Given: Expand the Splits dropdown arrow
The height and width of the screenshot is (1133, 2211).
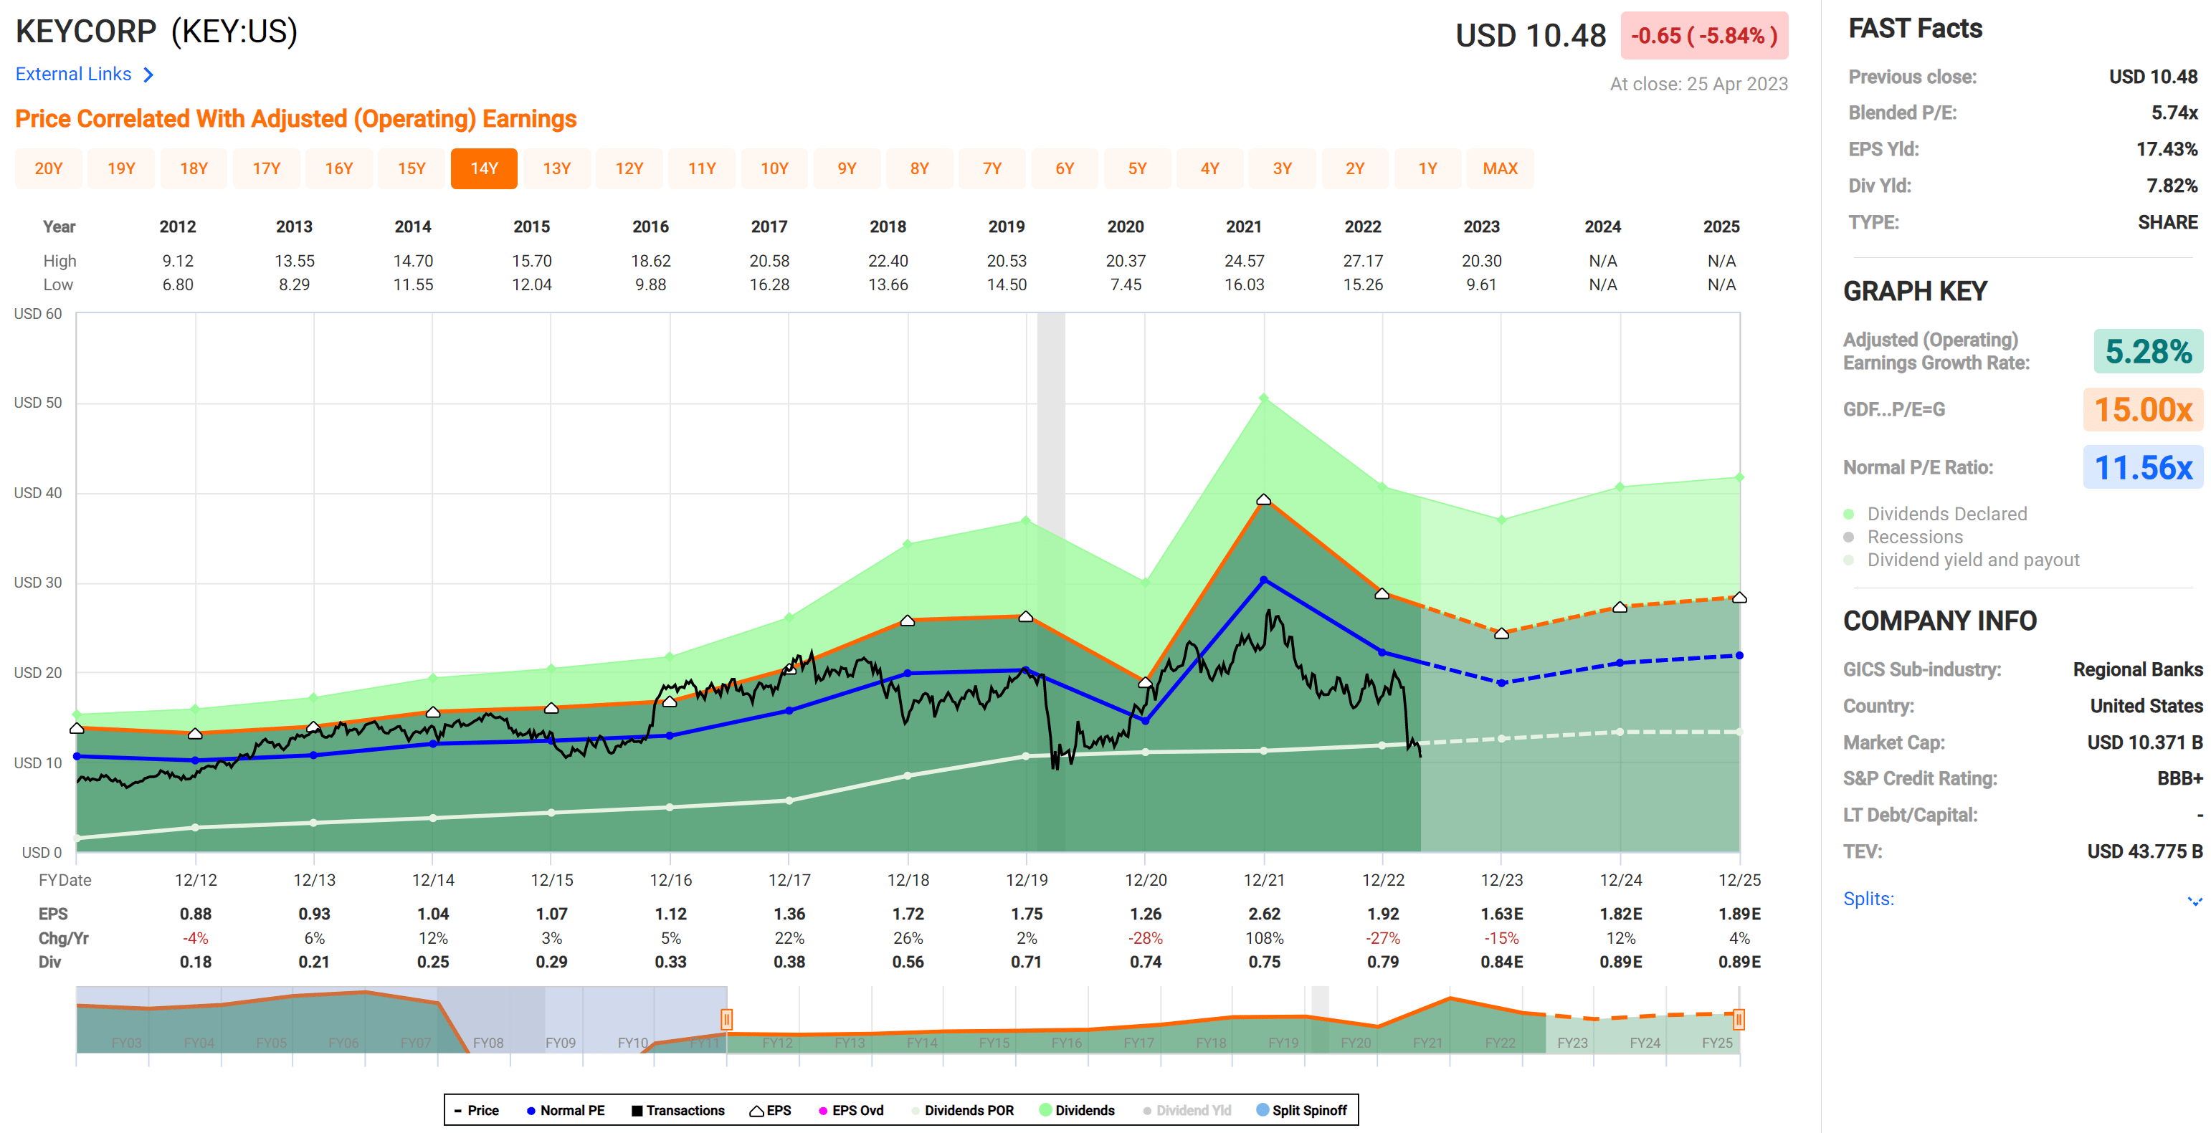Looking at the screenshot, I should tap(2194, 901).
